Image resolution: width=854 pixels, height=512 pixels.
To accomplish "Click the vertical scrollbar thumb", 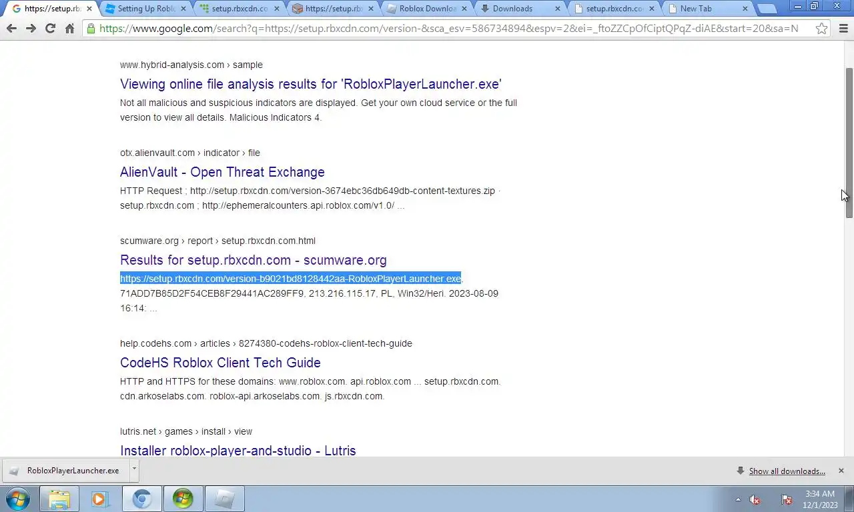I will 849,143.
